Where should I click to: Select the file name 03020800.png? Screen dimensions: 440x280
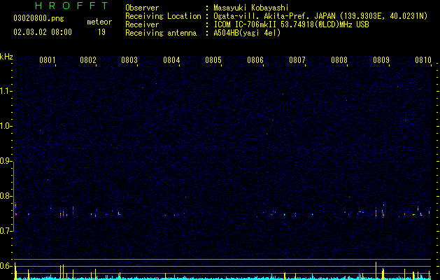pos(38,19)
